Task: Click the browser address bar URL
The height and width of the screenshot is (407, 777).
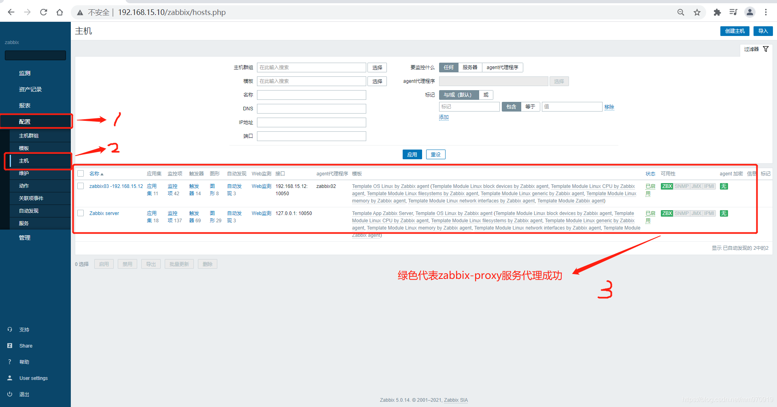Action: click(172, 13)
